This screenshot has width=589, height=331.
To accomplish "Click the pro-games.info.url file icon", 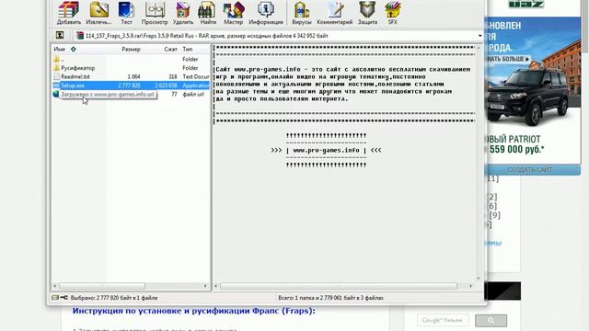I will click(x=56, y=94).
